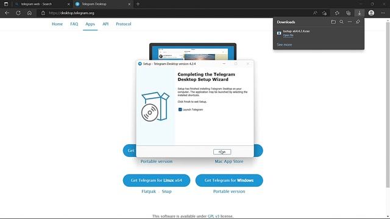The height and width of the screenshot is (219, 390).
Task: Search downloads using magnifier icon
Action: [341, 22]
